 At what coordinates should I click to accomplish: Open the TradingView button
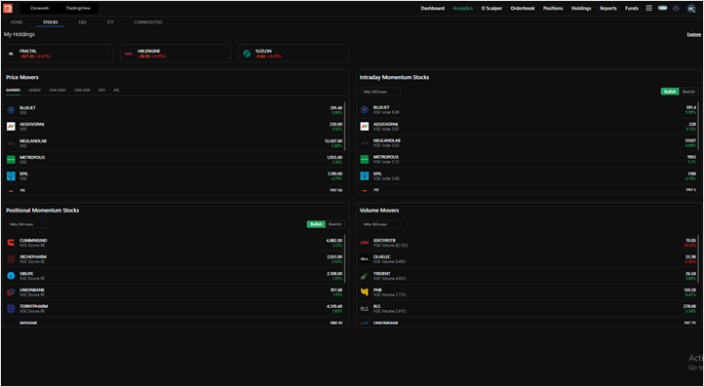(78, 8)
